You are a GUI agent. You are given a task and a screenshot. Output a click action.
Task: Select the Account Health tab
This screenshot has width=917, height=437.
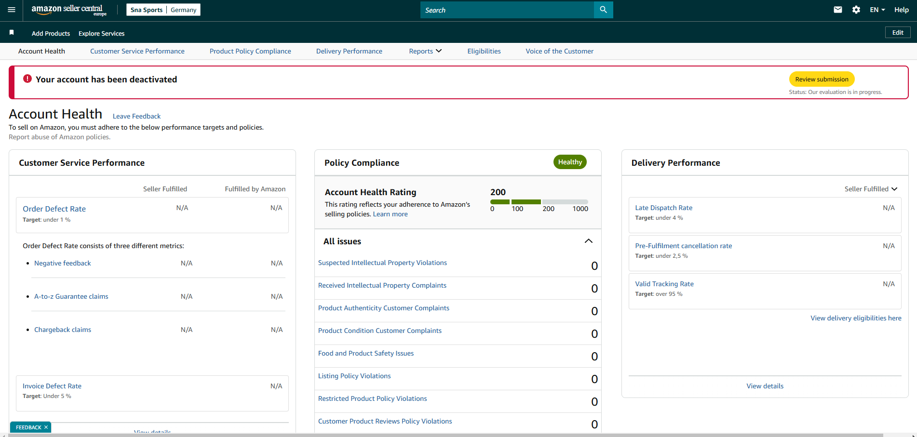click(x=41, y=51)
